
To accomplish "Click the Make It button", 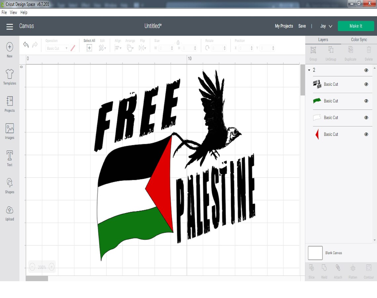I will point(356,26).
